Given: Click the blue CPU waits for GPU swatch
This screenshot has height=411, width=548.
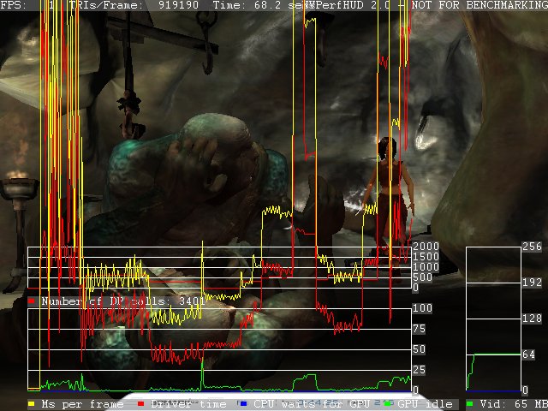Looking at the screenshot, I should (243, 404).
